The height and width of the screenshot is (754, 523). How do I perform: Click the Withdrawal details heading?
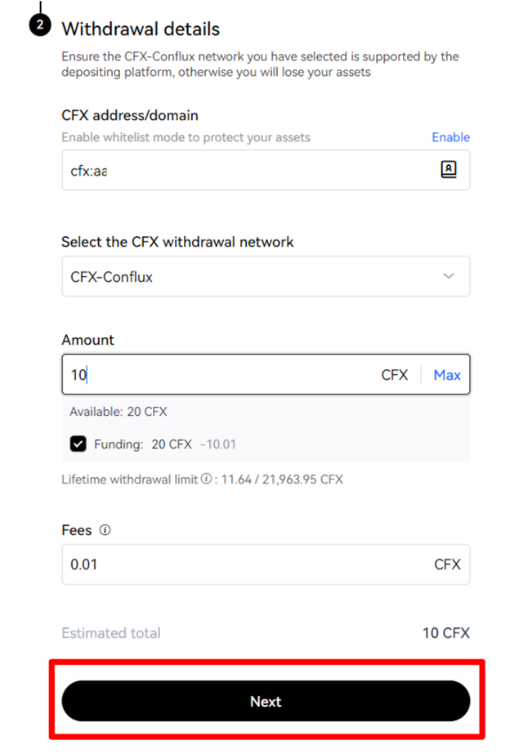pos(141,29)
